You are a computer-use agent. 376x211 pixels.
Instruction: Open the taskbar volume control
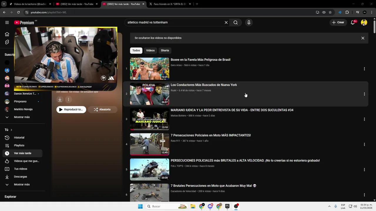coord(356,206)
